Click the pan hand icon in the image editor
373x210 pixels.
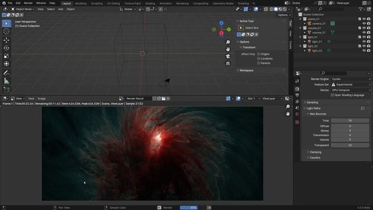point(288,114)
